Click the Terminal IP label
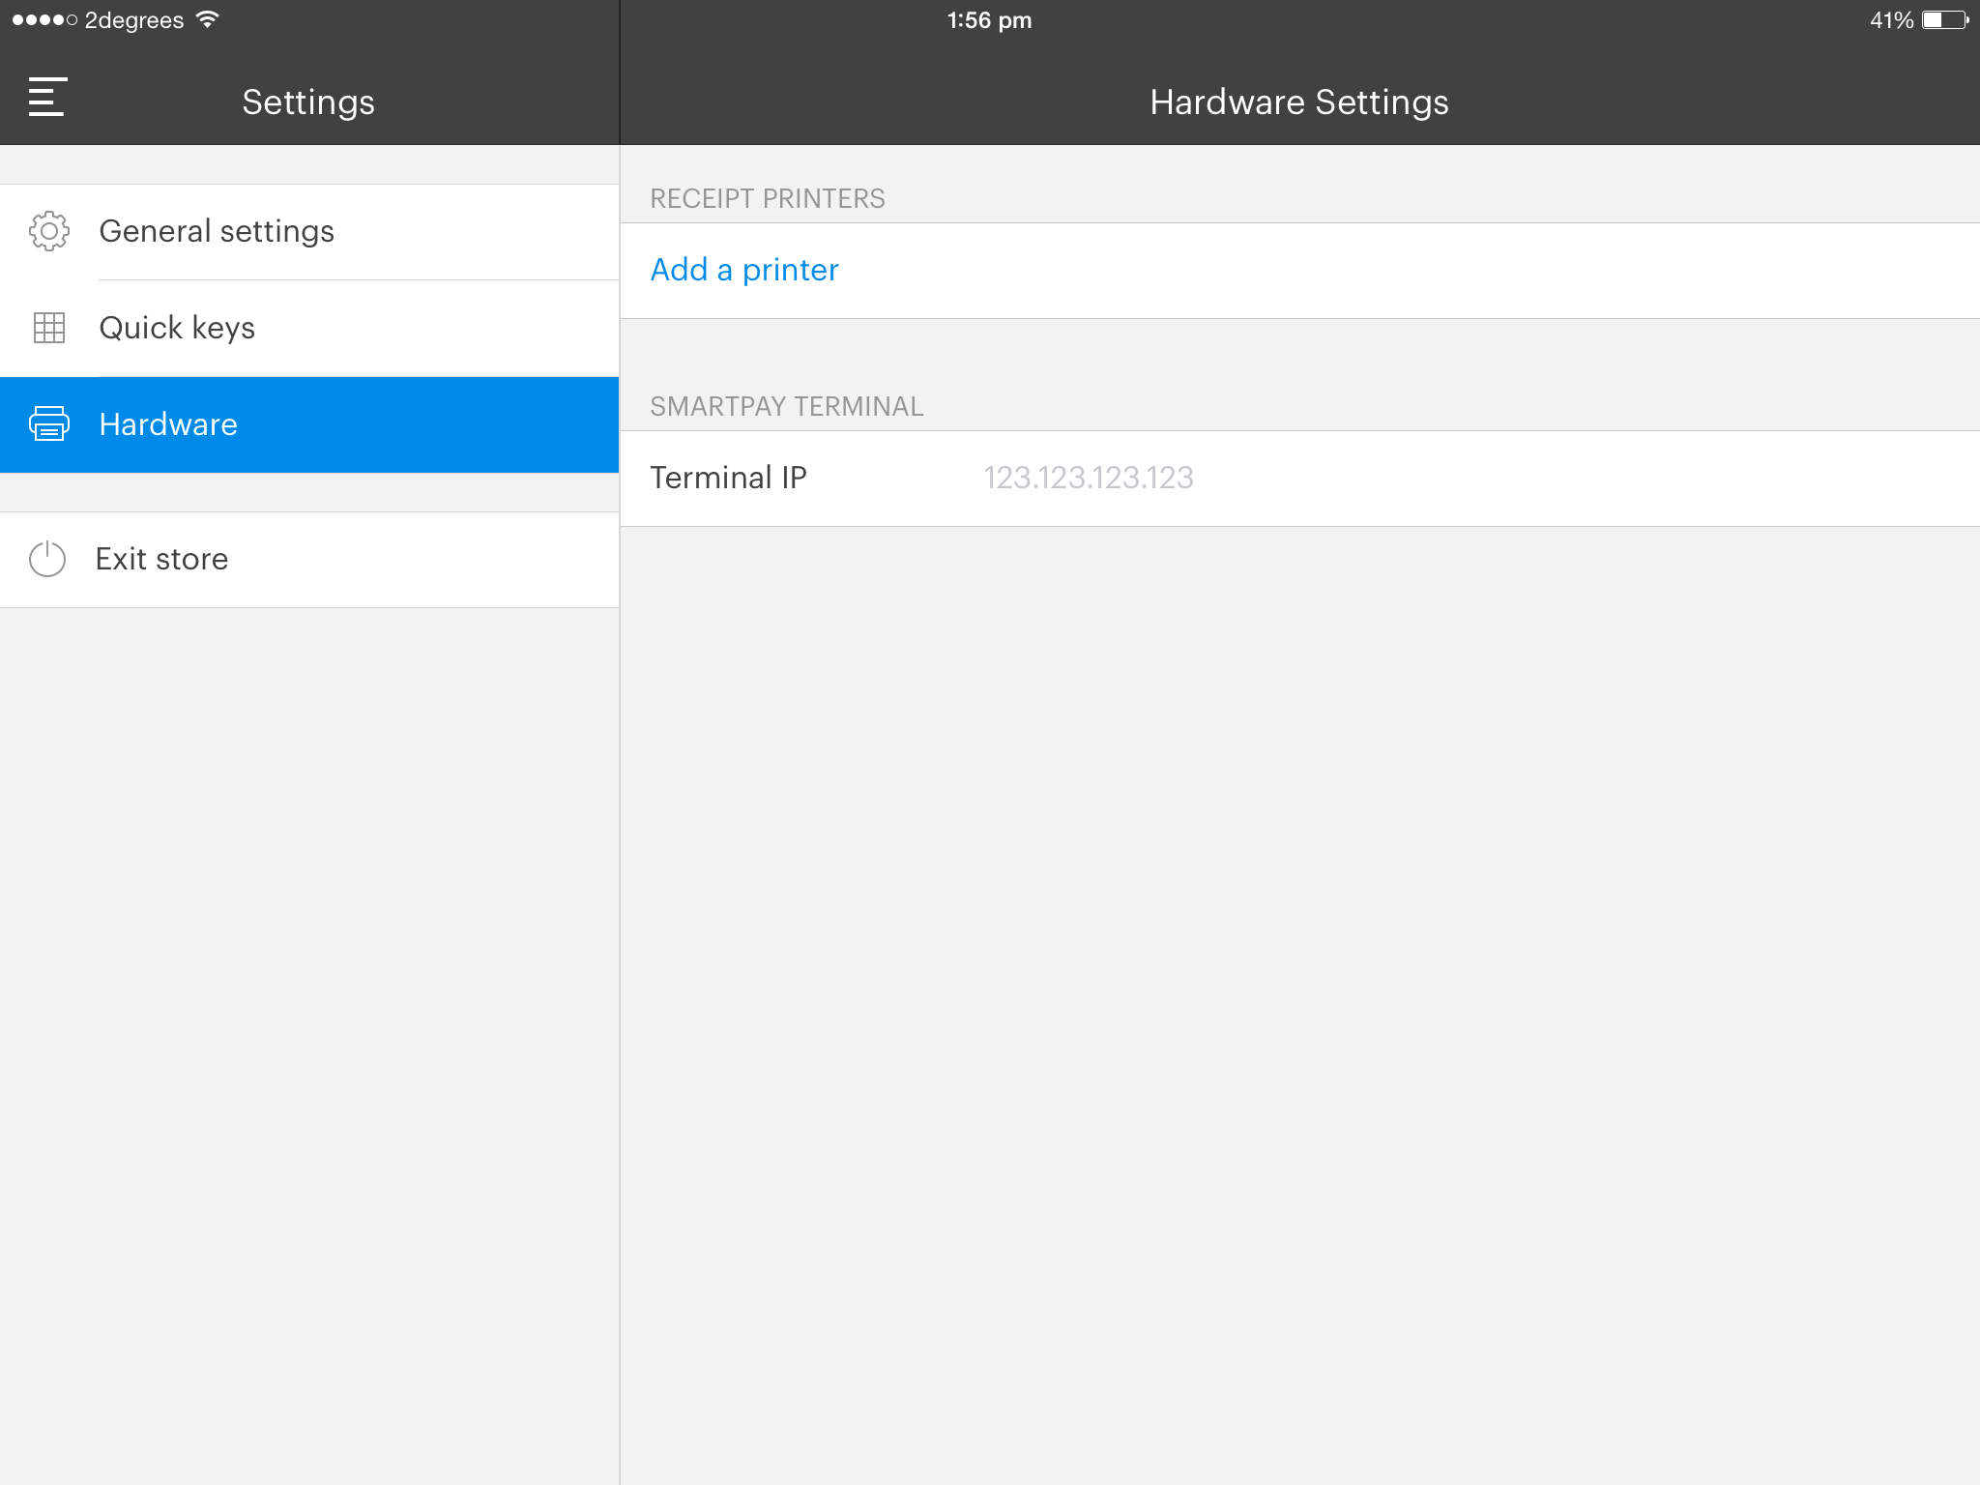1980x1485 pixels. point(728,478)
